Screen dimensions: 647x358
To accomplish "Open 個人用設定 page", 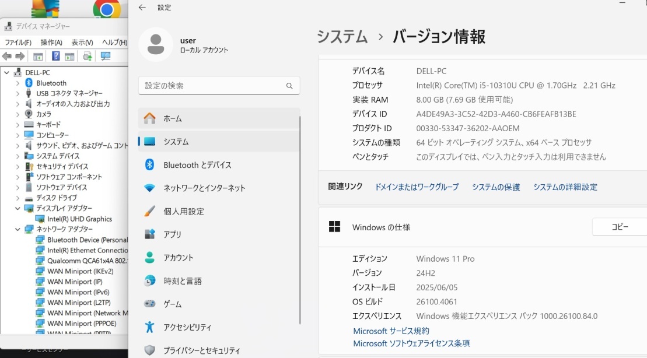I will click(x=219, y=211).
